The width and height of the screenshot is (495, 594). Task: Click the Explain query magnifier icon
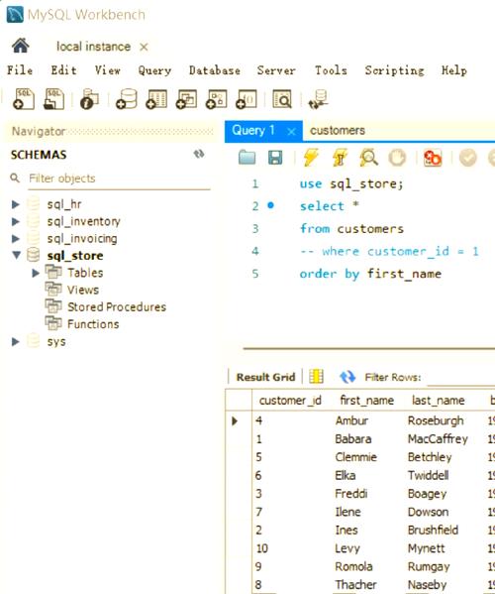tap(368, 158)
